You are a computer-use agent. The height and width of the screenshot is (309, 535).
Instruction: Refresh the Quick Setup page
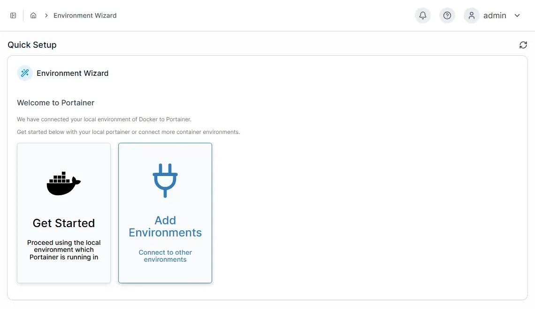coord(523,45)
